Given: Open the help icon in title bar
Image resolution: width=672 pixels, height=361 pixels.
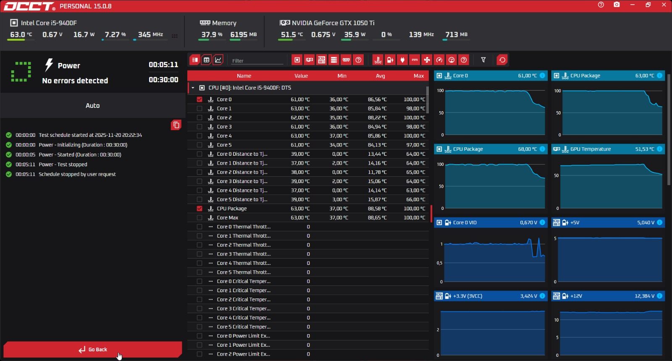Looking at the screenshot, I should tap(601, 5).
